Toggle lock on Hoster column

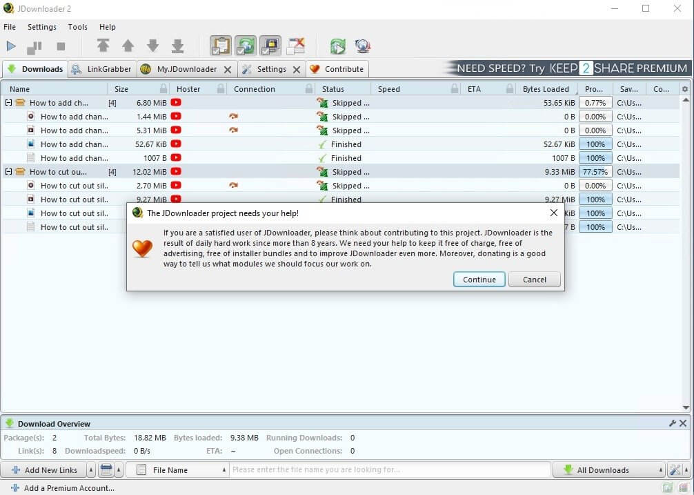(x=221, y=88)
